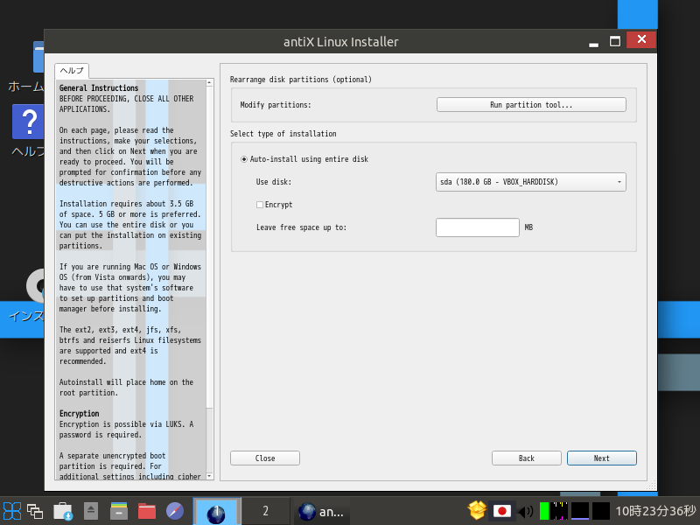Image resolution: width=700 pixels, height=525 pixels.
Task: Enable the Encrypt checkbox
Action: tap(259, 205)
